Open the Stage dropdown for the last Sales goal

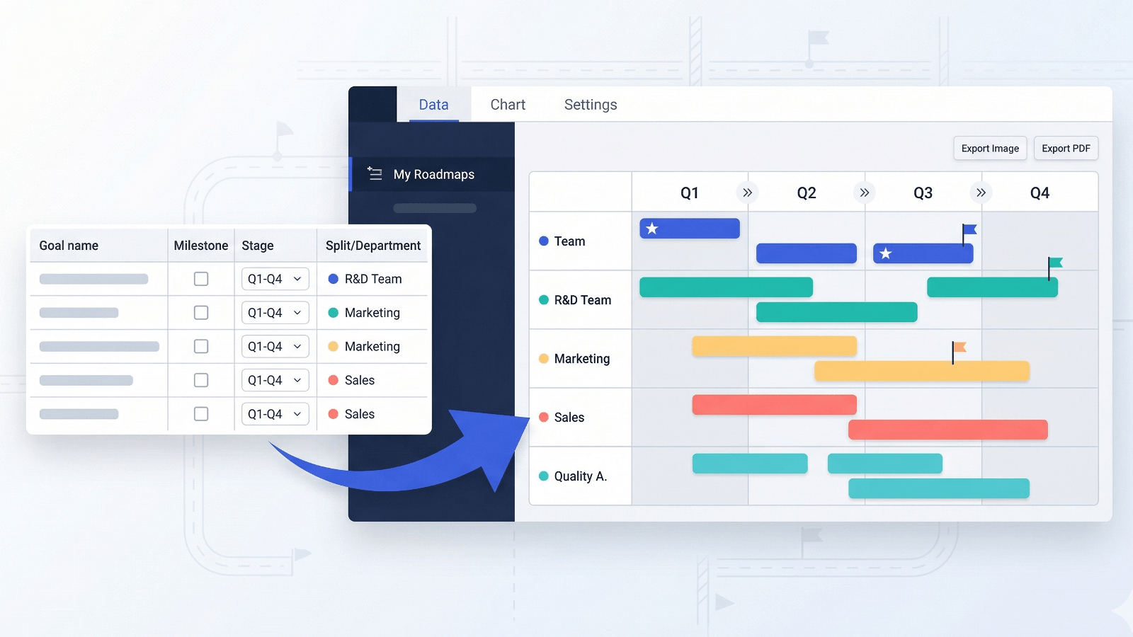[275, 413]
